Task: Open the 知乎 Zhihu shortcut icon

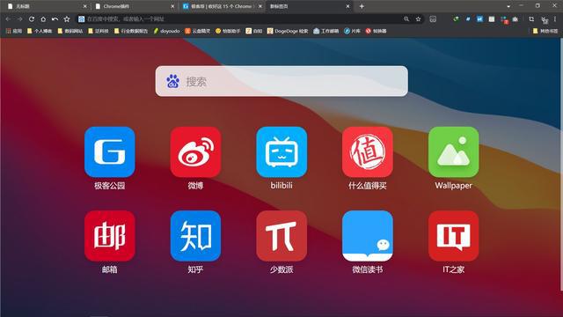Action: pyautogui.click(x=195, y=236)
